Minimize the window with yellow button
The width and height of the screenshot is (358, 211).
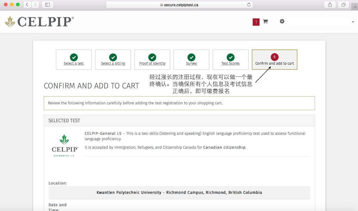click(x=12, y=5)
